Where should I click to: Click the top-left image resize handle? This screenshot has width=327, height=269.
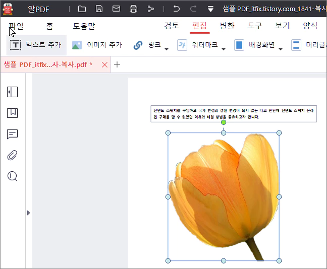coord(168,133)
